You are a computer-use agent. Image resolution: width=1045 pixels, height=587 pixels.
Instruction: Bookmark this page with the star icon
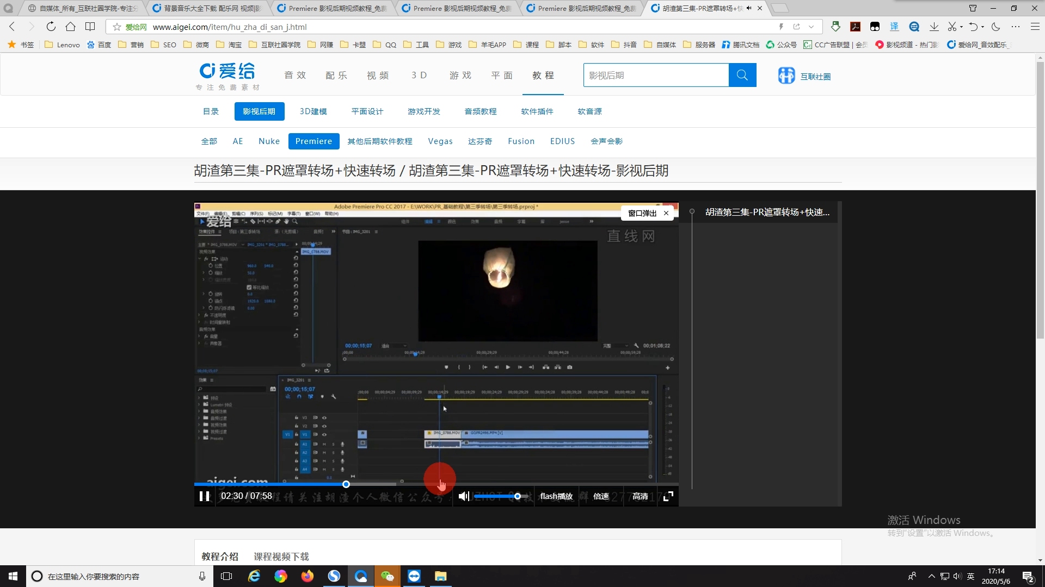(x=116, y=27)
